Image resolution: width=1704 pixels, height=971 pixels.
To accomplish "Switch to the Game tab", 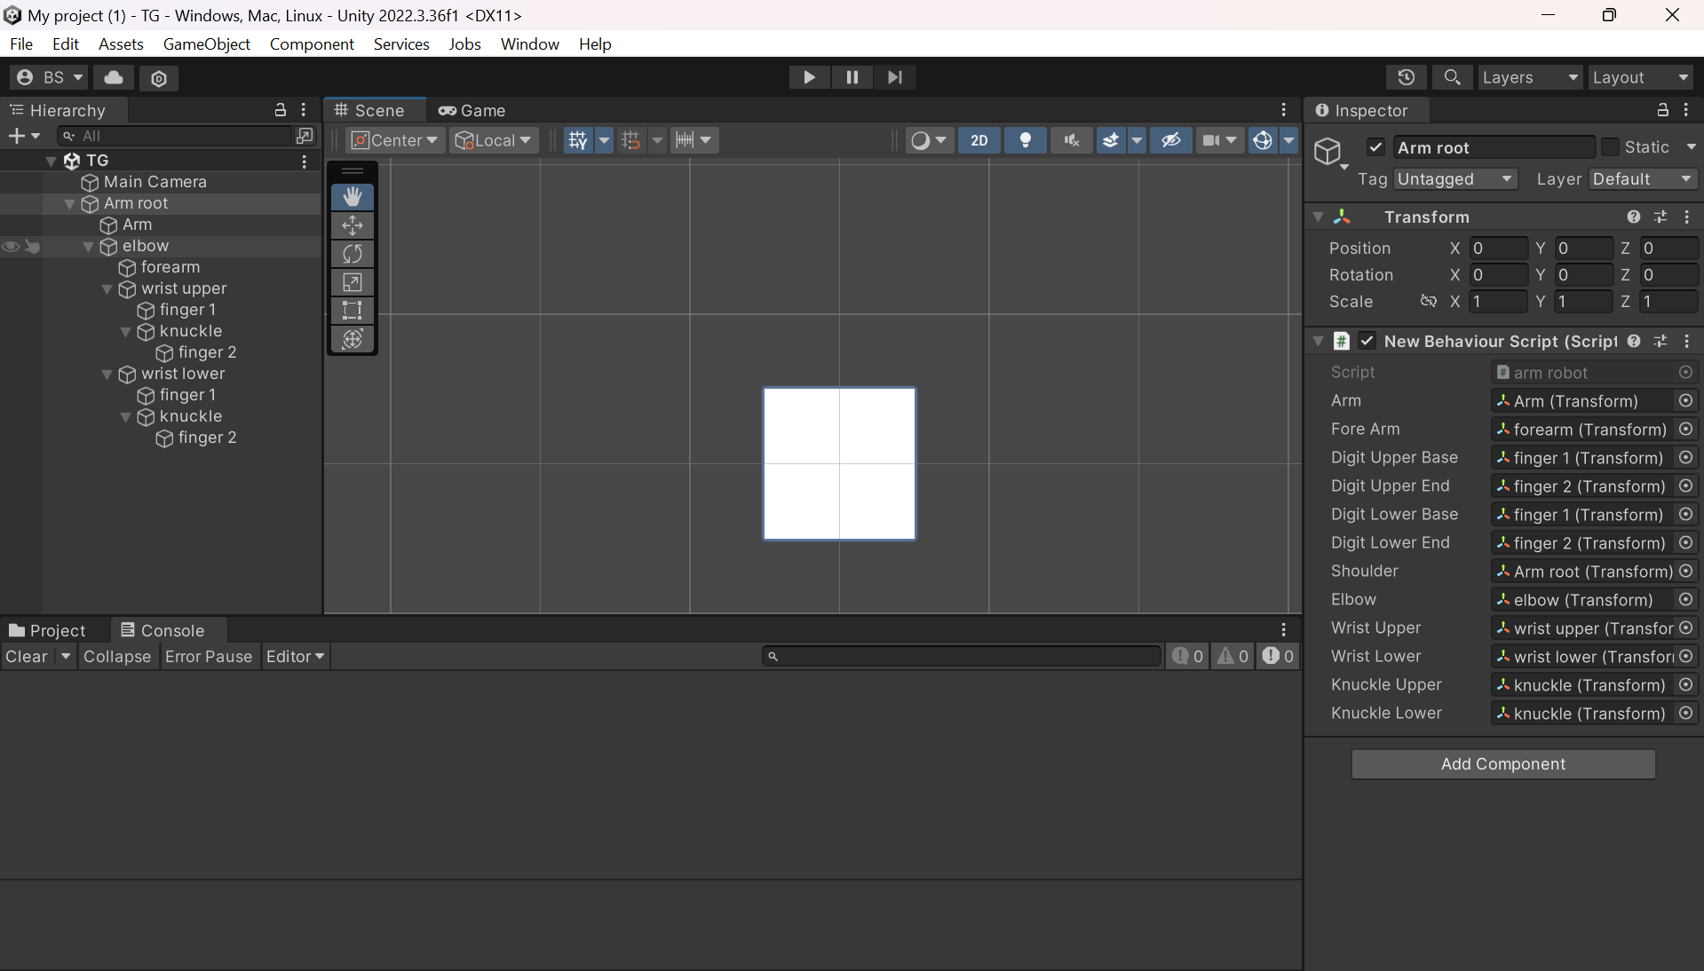I will pos(472,110).
